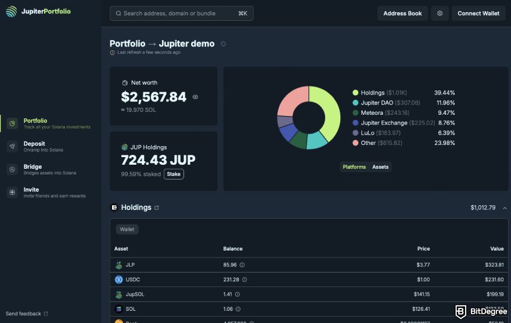Open the Invite menu item
This screenshot has height=323, width=511.
(51, 193)
